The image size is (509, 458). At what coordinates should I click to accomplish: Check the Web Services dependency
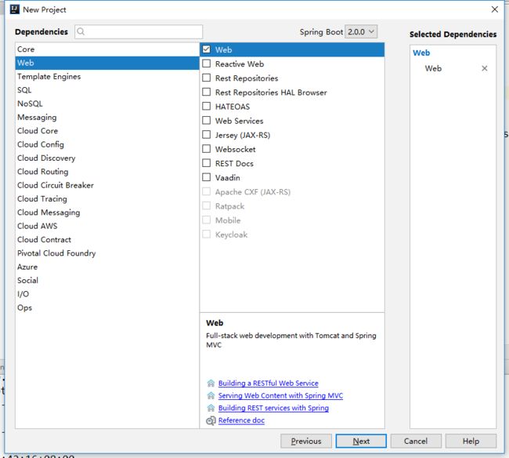207,121
